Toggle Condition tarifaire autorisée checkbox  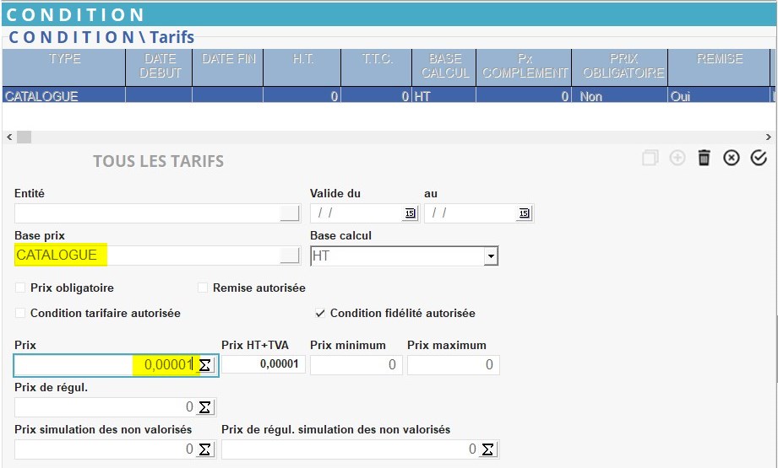pos(20,314)
